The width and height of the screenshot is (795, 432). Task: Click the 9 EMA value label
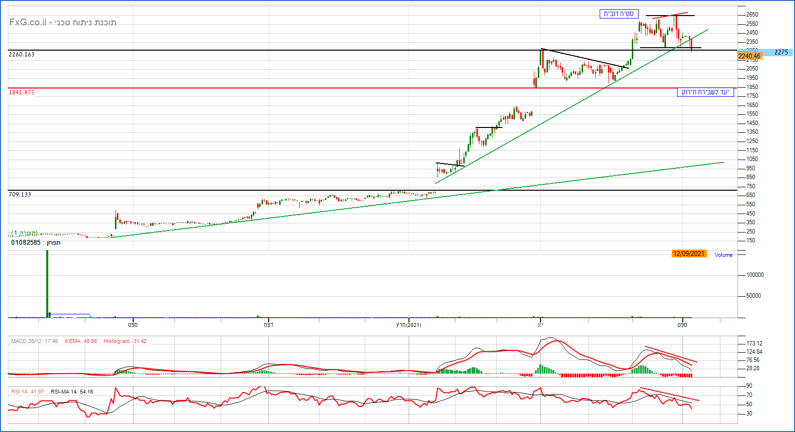coord(80,342)
